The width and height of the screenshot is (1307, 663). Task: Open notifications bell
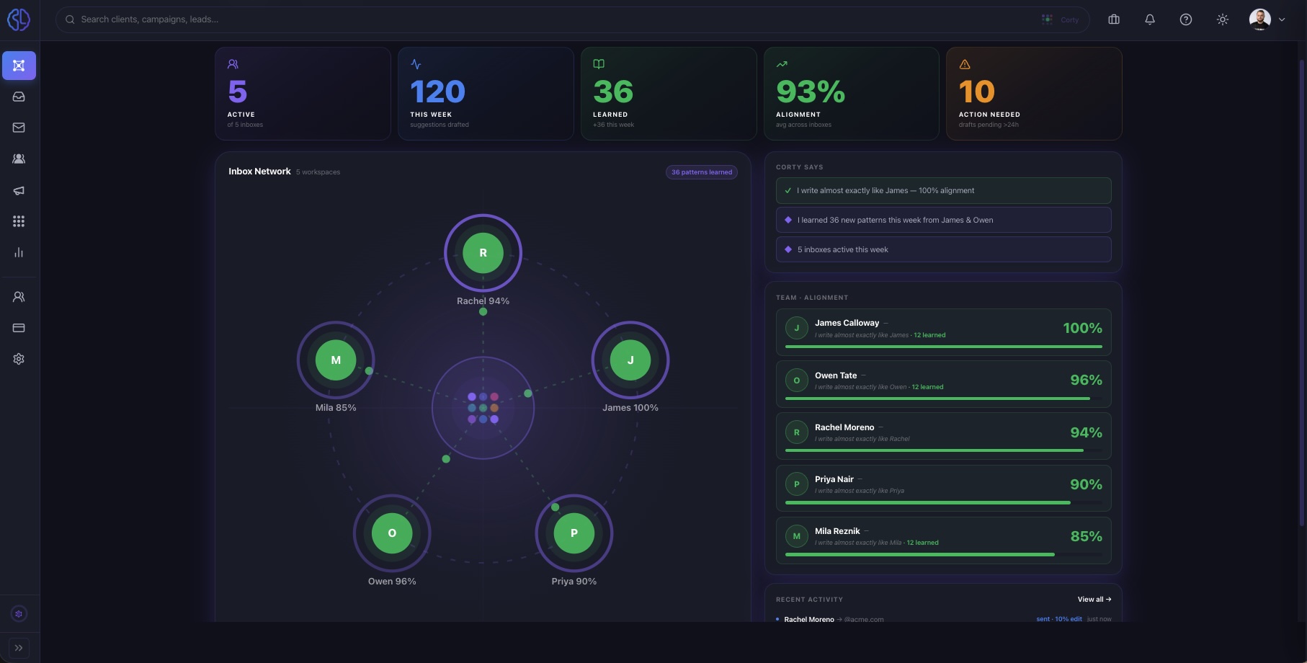1150,19
